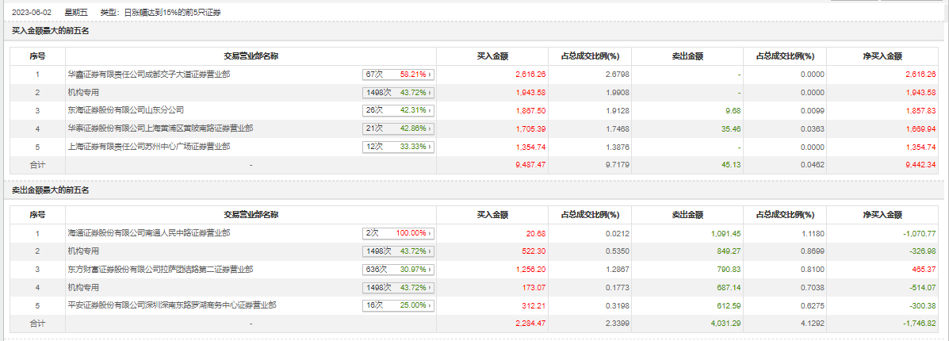Click 华泰证券上海黄浦区黄陂南路营业部 link

(x=160, y=128)
